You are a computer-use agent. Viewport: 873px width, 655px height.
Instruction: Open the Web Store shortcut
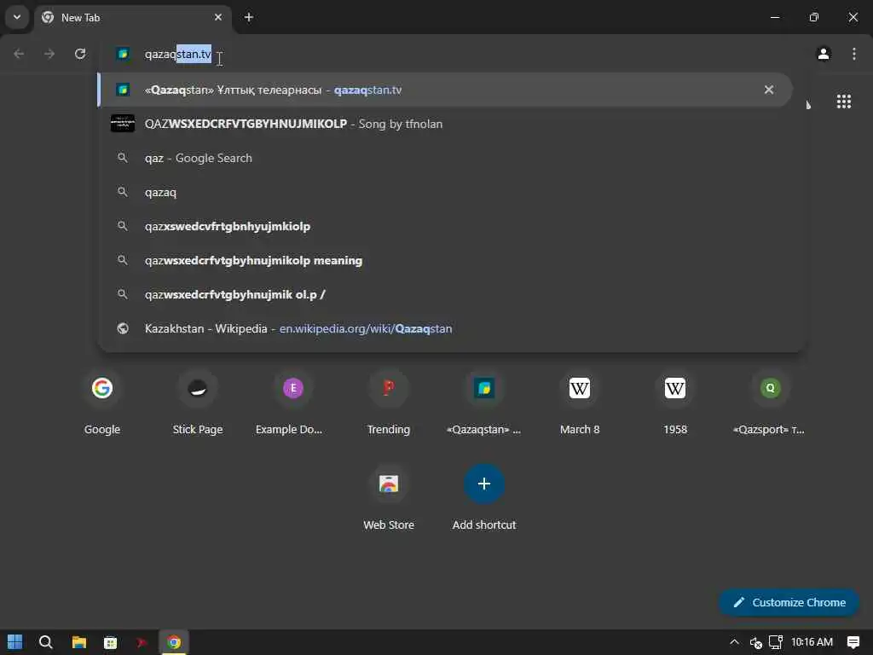click(x=389, y=497)
